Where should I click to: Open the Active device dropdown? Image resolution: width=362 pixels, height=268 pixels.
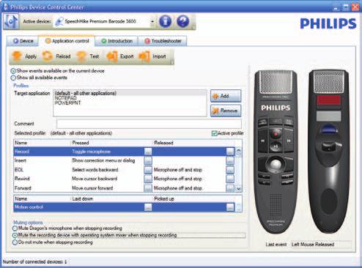152,21
